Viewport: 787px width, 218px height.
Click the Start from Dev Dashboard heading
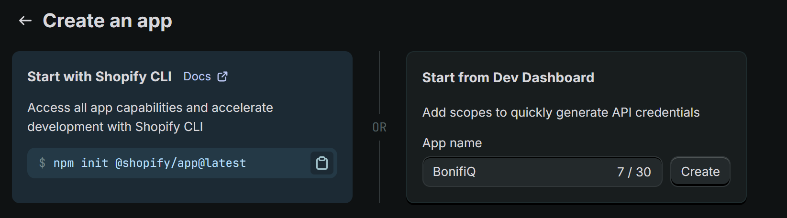tap(508, 77)
